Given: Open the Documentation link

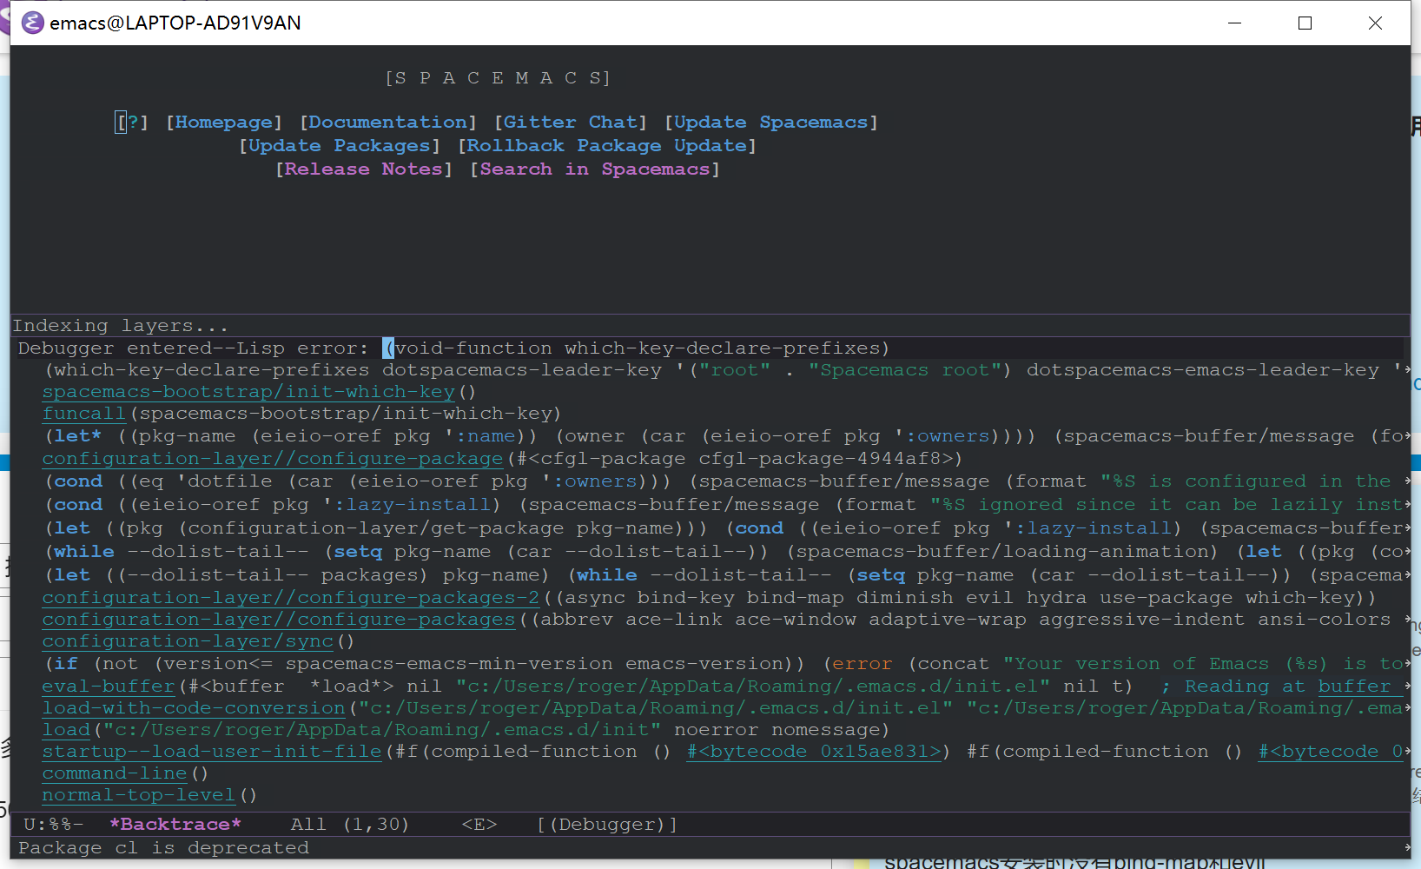Looking at the screenshot, I should tap(387, 122).
